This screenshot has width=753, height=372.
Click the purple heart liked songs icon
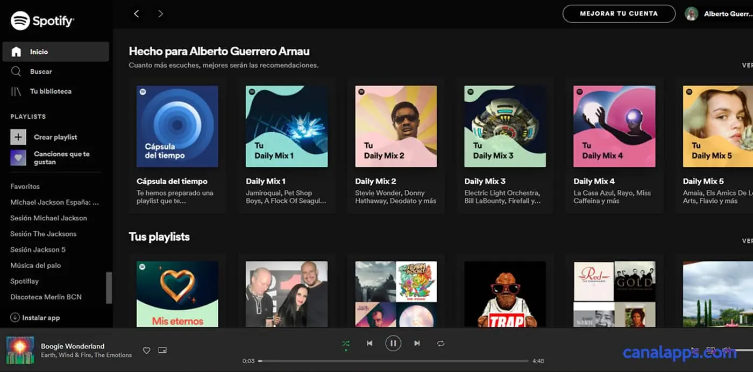coord(18,158)
